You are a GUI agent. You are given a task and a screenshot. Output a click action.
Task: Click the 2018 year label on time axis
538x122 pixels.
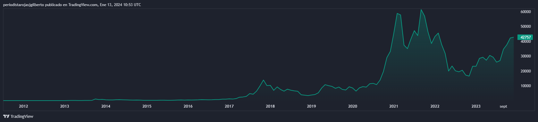pyautogui.click(x=270, y=106)
